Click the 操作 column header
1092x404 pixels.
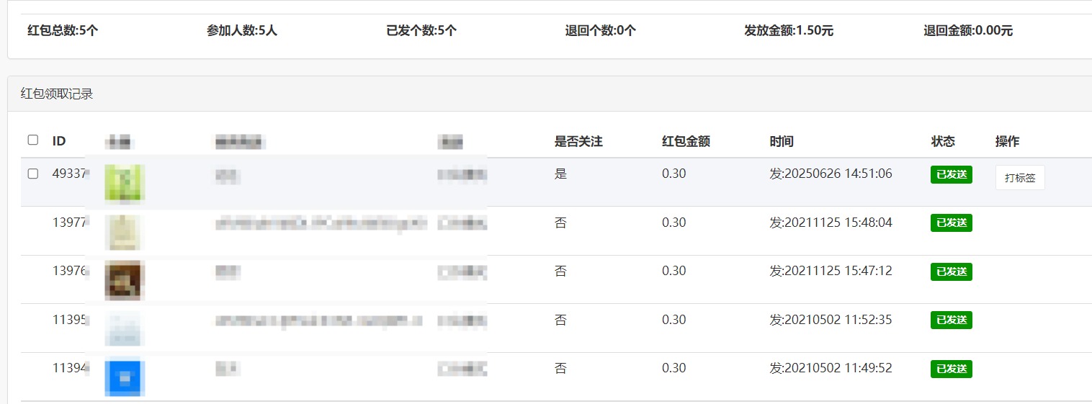1007,142
